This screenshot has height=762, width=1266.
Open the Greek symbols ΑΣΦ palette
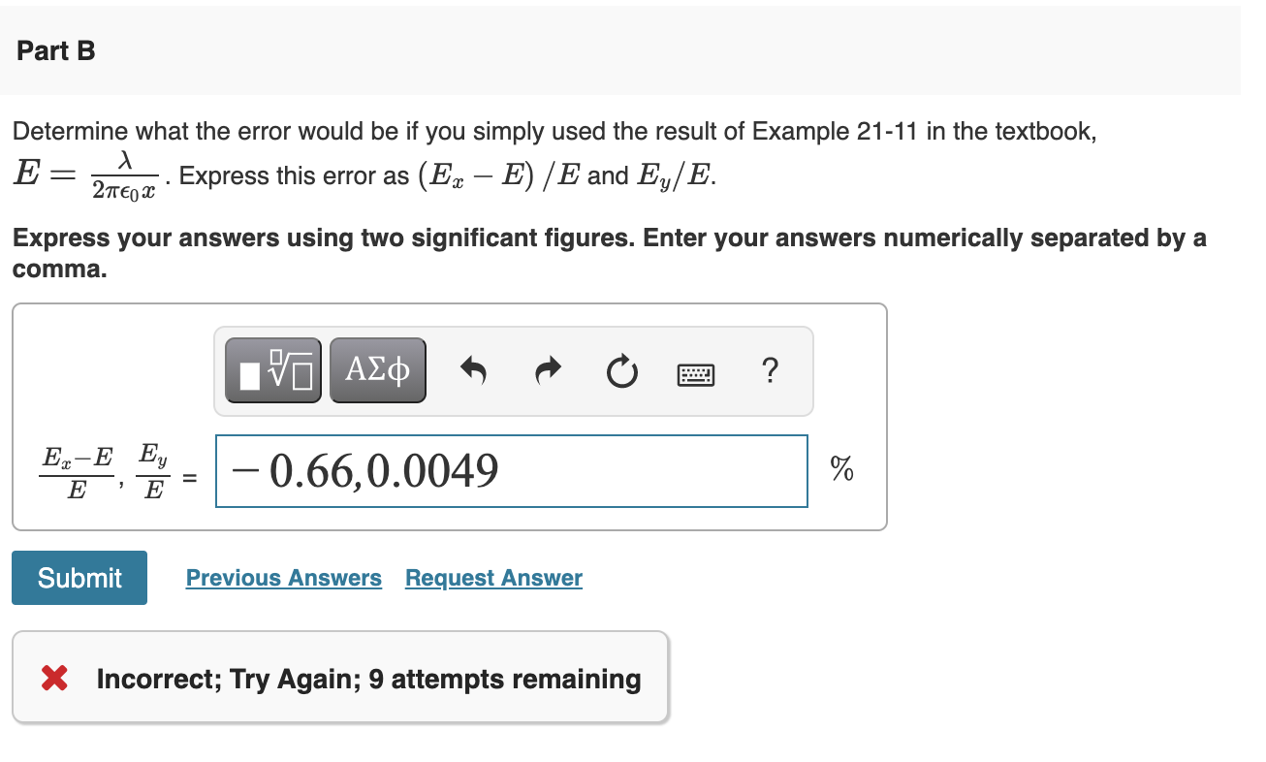point(377,369)
